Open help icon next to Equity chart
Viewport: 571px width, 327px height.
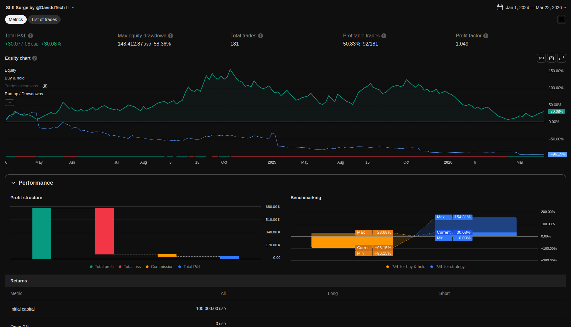click(x=35, y=58)
